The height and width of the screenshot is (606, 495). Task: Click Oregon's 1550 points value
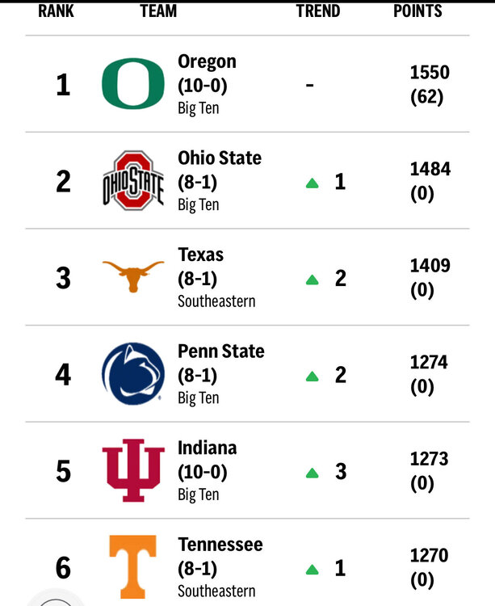[x=430, y=73]
